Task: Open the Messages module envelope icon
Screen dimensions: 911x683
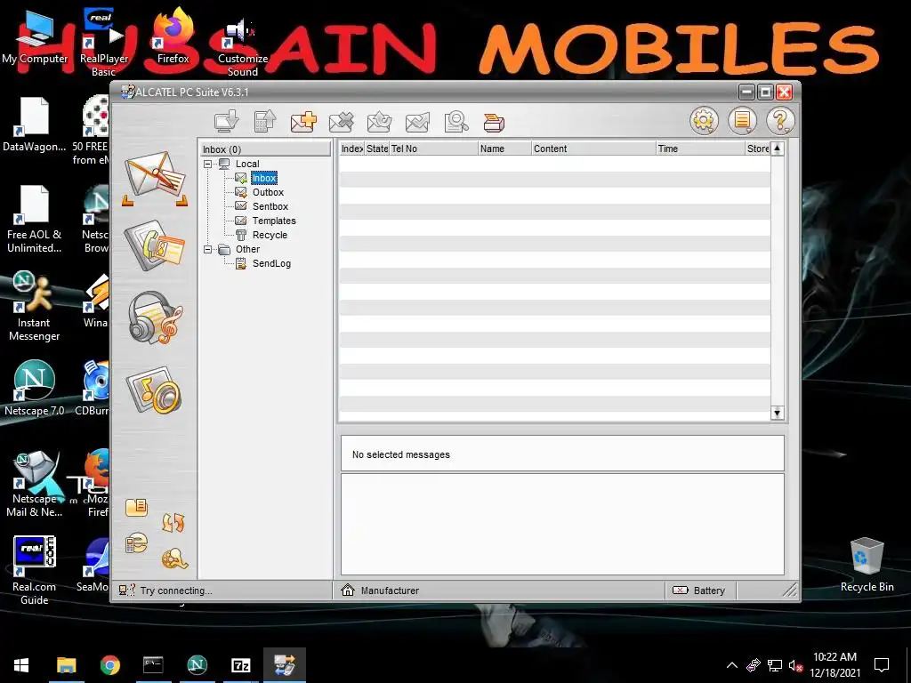Action: (x=155, y=177)
